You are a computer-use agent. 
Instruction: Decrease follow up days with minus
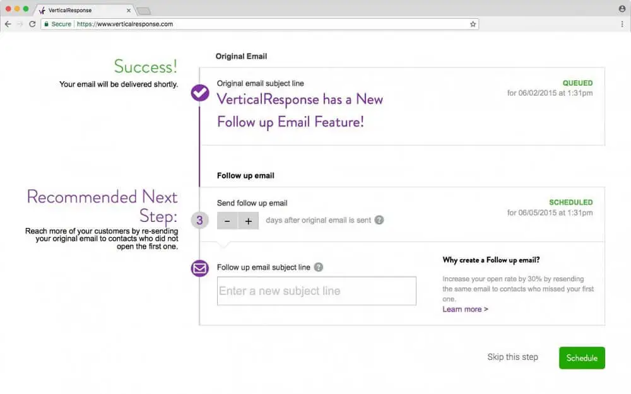[x=227, y=221]
